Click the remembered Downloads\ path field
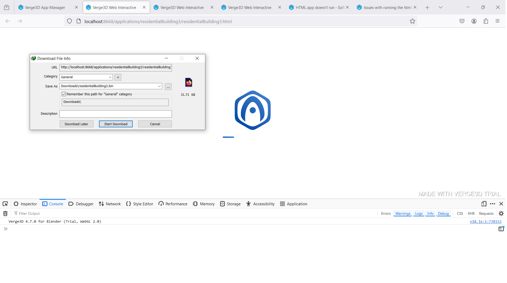Viewport: 507px width, 283px height. click(115, 102)
